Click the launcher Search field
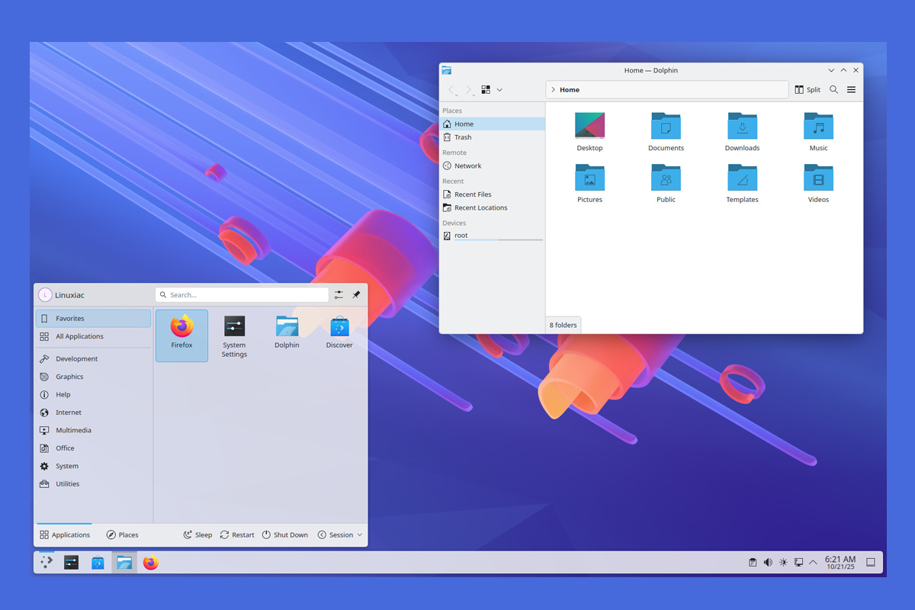The image size is (915, 610). [x=242, y=294]
